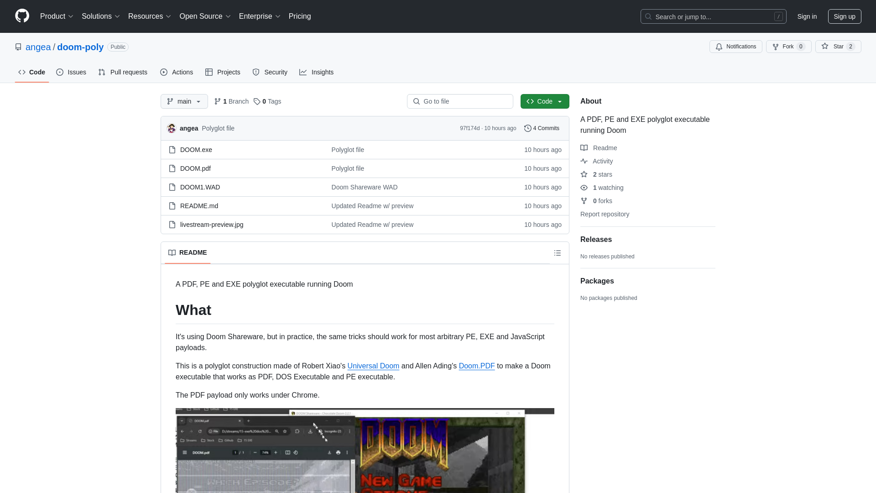Click Updated Readme message in README.md row
The image size is (876, 493).
372,206
